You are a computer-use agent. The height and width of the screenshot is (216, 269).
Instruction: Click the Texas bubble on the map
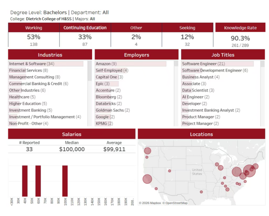pyautogui.click(x=201, y=192)
